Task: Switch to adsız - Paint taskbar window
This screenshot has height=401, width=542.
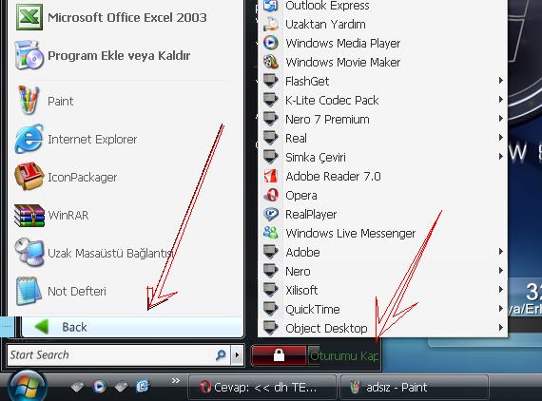Action: coord(415,388)
